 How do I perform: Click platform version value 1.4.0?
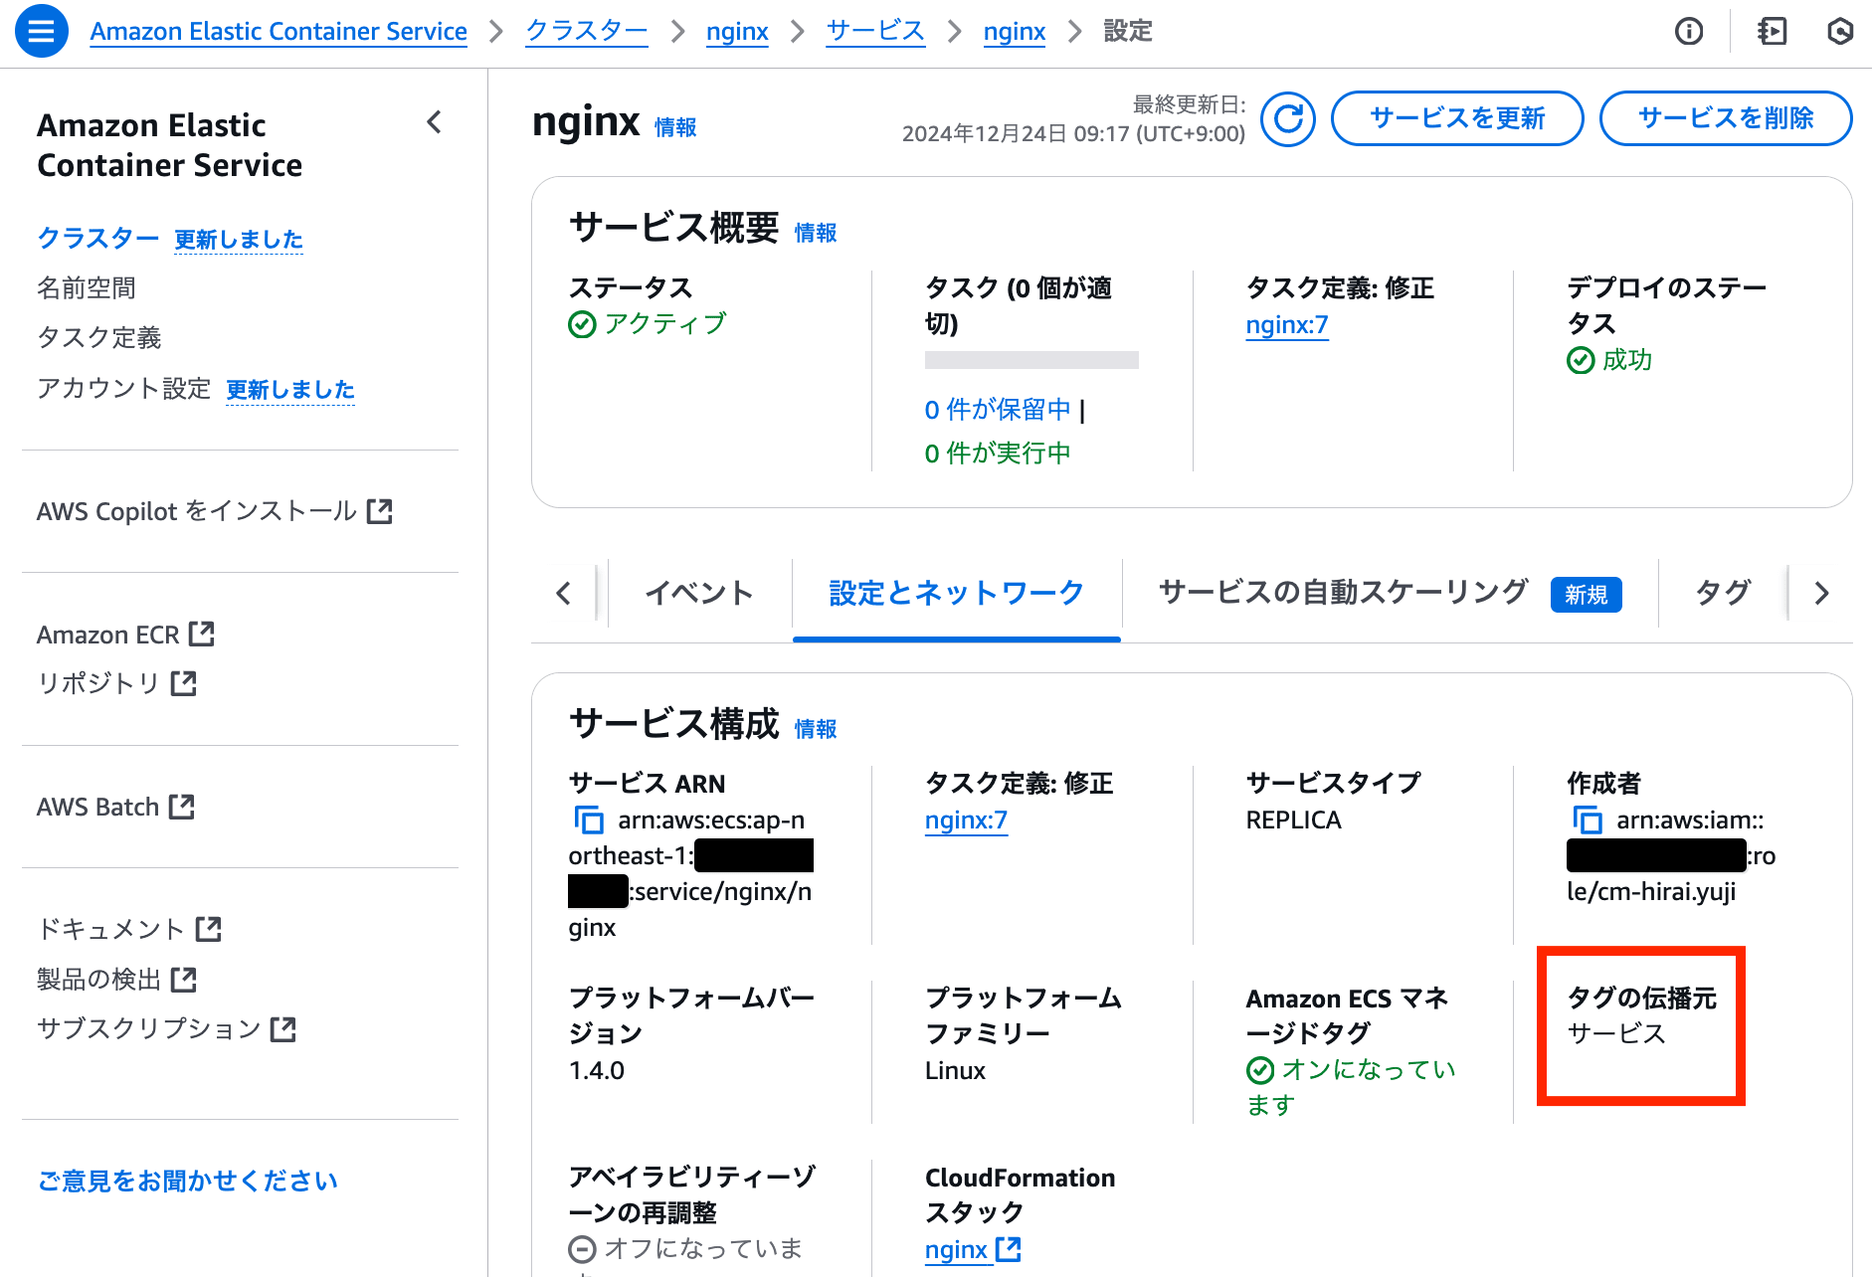pyautogui.click(x=597, y=1071)
